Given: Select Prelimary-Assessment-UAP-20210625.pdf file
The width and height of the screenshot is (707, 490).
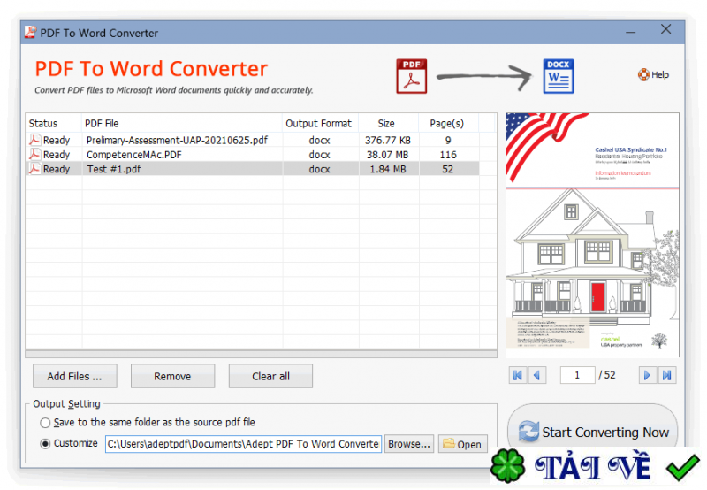Looking at the screenshot, I should 177,141.
